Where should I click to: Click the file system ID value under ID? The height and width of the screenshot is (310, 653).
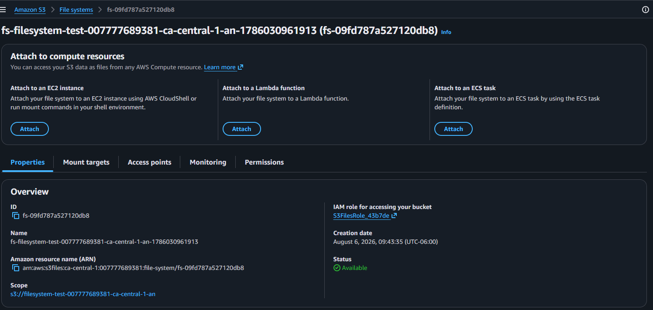pos(56,216)
